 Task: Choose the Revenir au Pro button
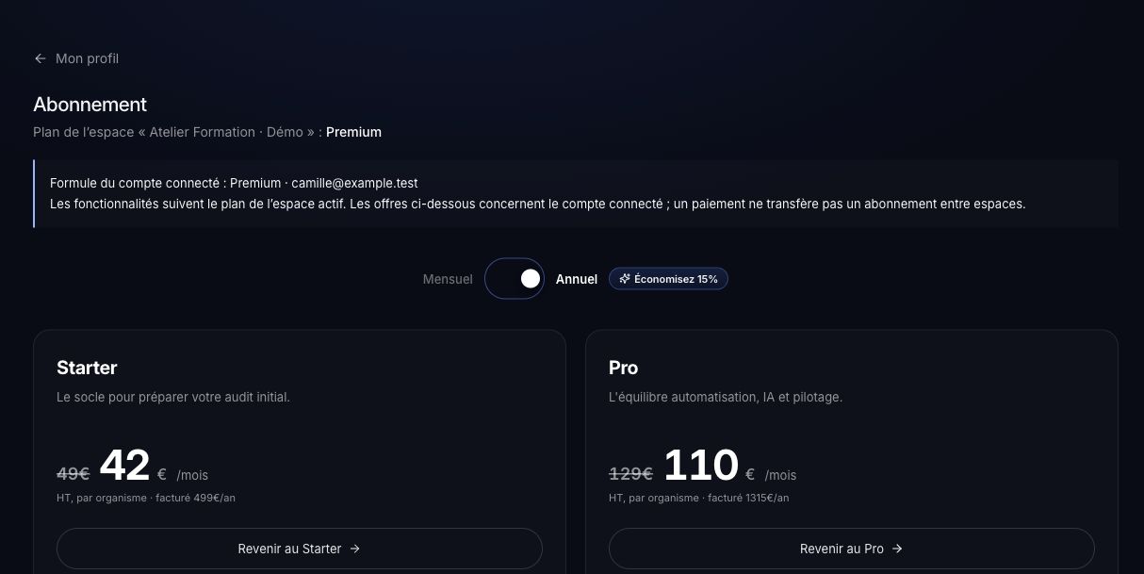click(852, 549)
